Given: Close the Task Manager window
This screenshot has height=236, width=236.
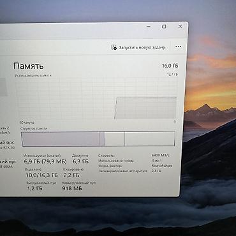Looking at the screenshot, I should pyautogui.click(x=180, y=26).
